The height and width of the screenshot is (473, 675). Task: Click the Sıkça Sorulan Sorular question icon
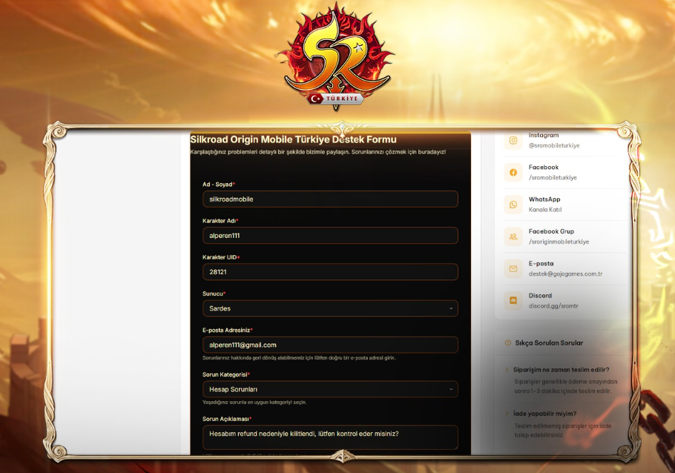pyautogui.click(x=508, y=343)
